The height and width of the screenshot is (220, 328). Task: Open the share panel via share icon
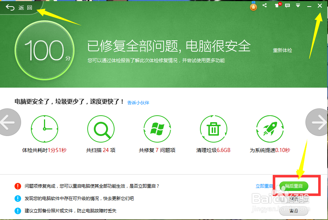coord(265,5)
